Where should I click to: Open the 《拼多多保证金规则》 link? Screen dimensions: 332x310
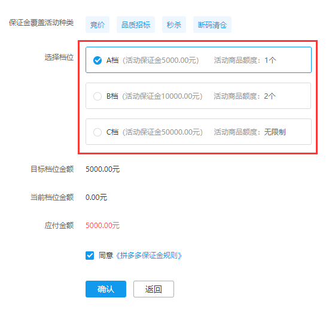coord(148,256)
